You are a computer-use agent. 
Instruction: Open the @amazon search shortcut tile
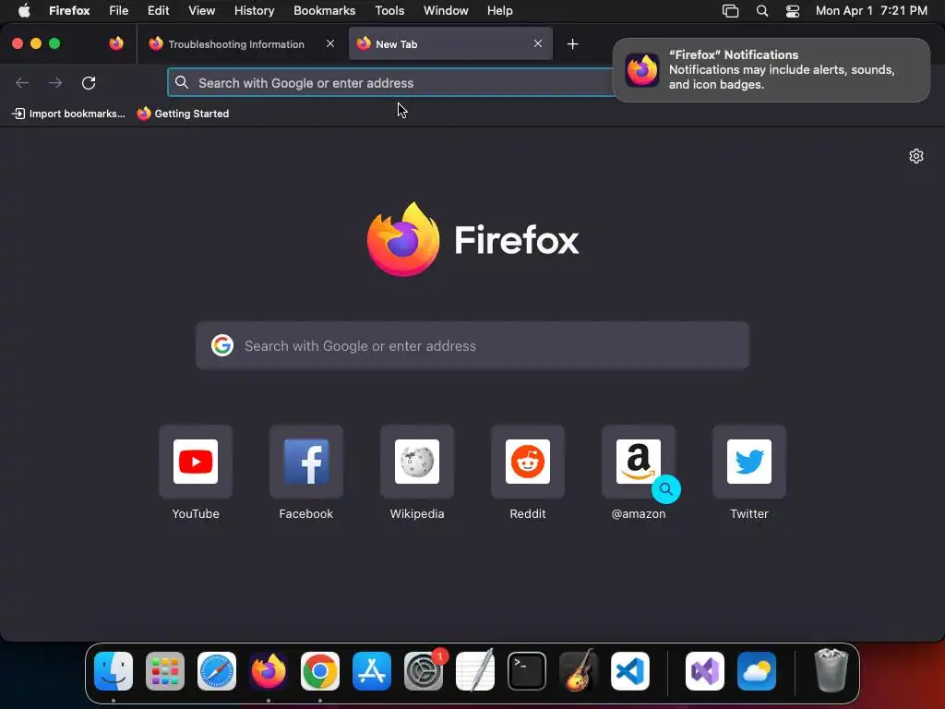pyautogui.click(x=639, y=462)
